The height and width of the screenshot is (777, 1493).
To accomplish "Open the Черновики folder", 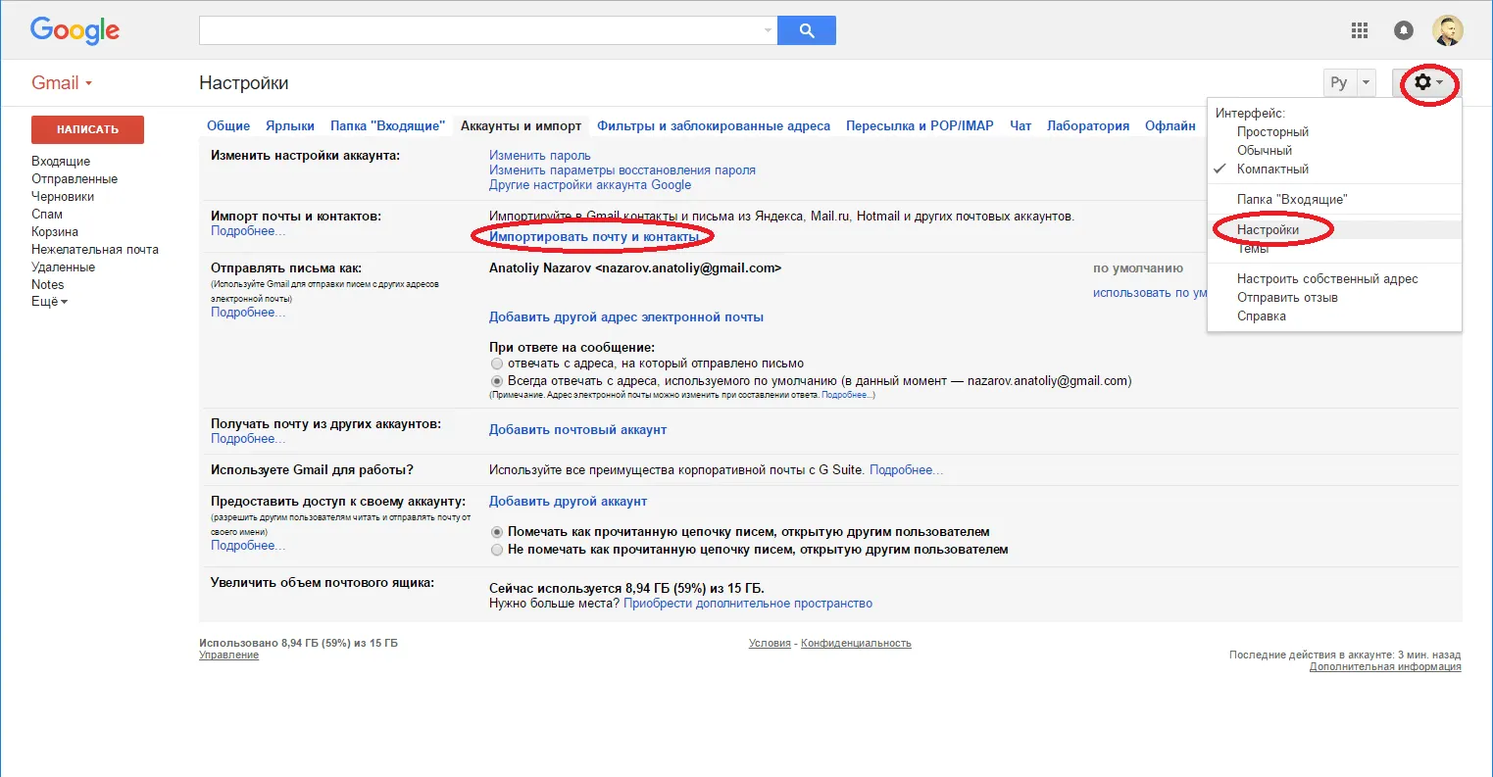I will pyautogui.click(x=63, y=196).
